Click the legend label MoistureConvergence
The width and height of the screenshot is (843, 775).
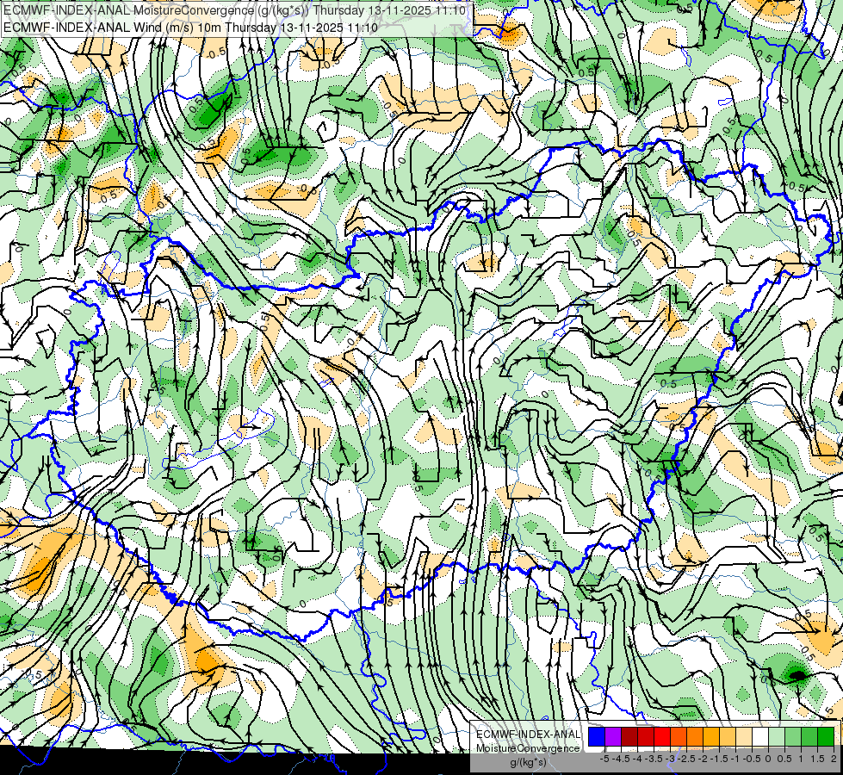528,748
